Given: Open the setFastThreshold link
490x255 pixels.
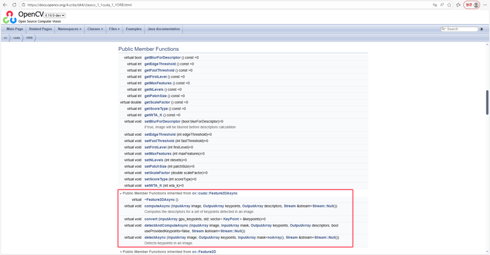Looking at the screenshot, I should (159, 141).
